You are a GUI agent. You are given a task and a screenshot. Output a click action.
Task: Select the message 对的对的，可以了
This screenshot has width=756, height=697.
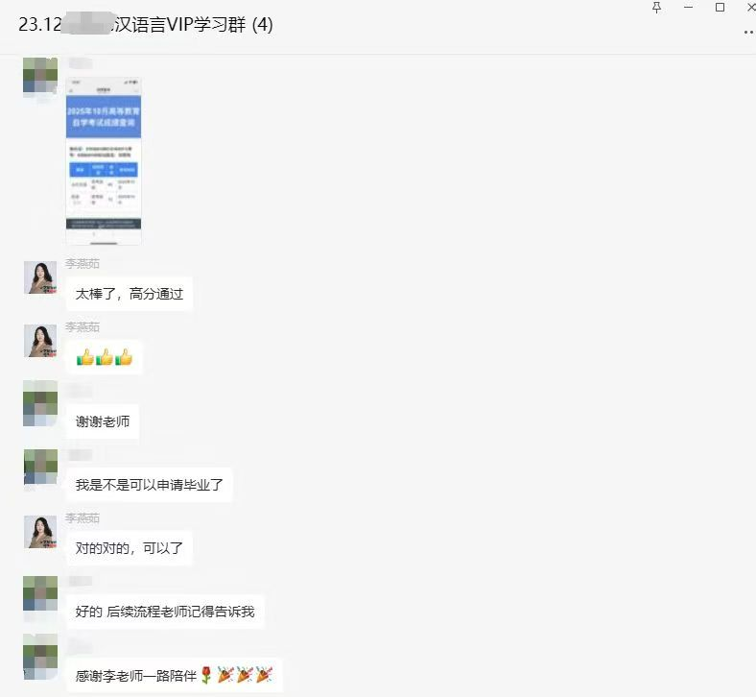[x=130, y=548]
